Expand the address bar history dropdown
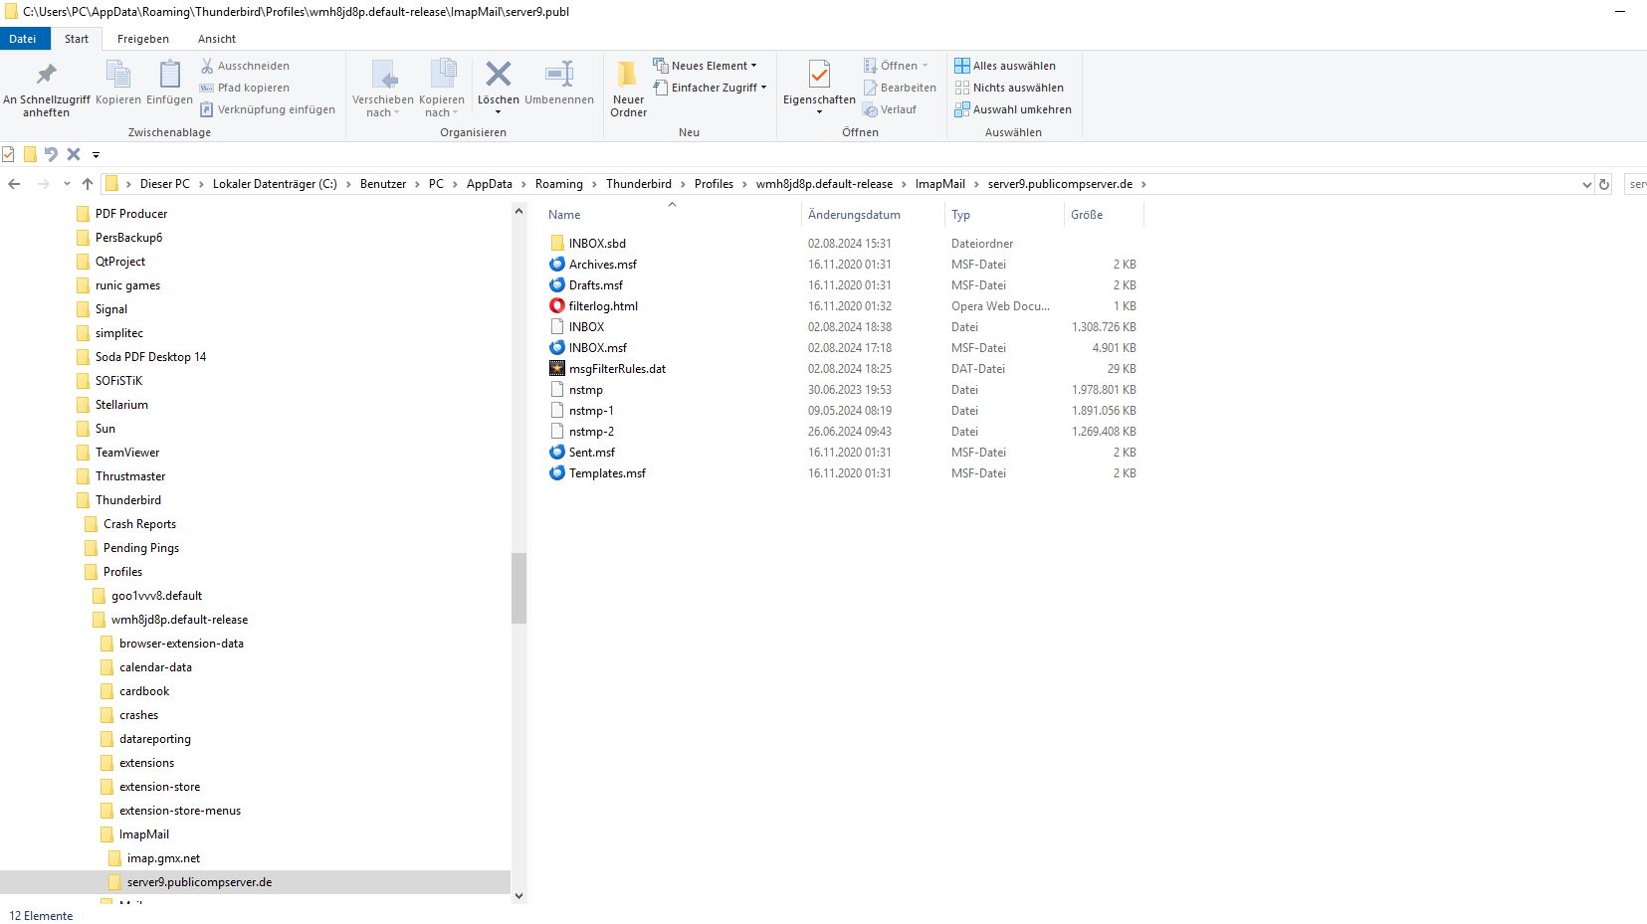 pyautogui.click(x=1586, y=184)
